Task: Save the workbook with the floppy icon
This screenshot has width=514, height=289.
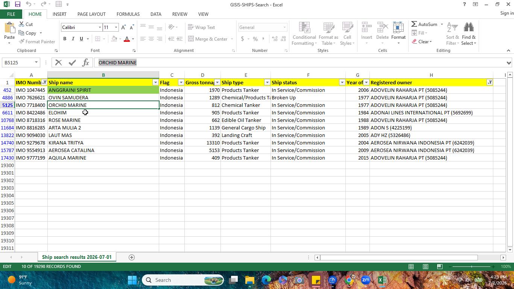Action: point(17,5)
